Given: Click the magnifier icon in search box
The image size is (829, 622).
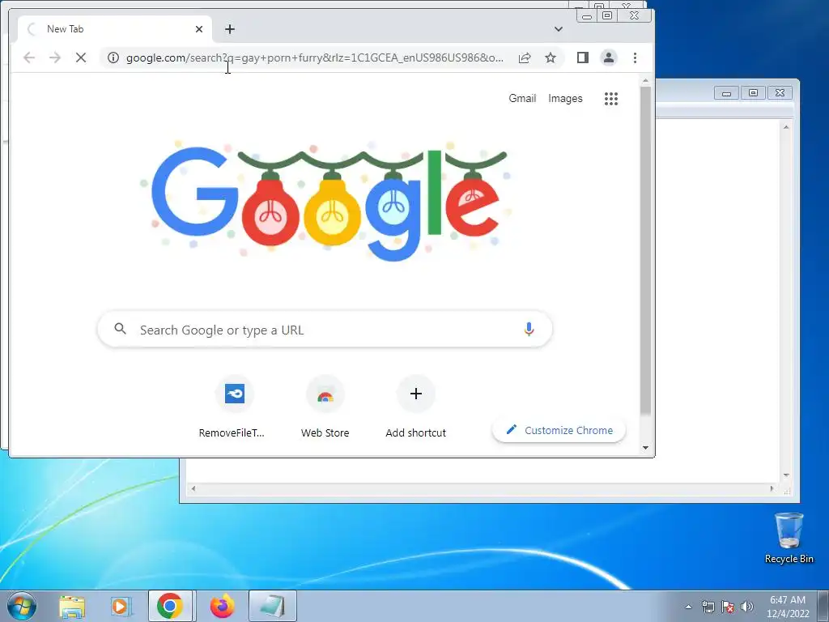Looking at the screenshot, I should (120, 329).
